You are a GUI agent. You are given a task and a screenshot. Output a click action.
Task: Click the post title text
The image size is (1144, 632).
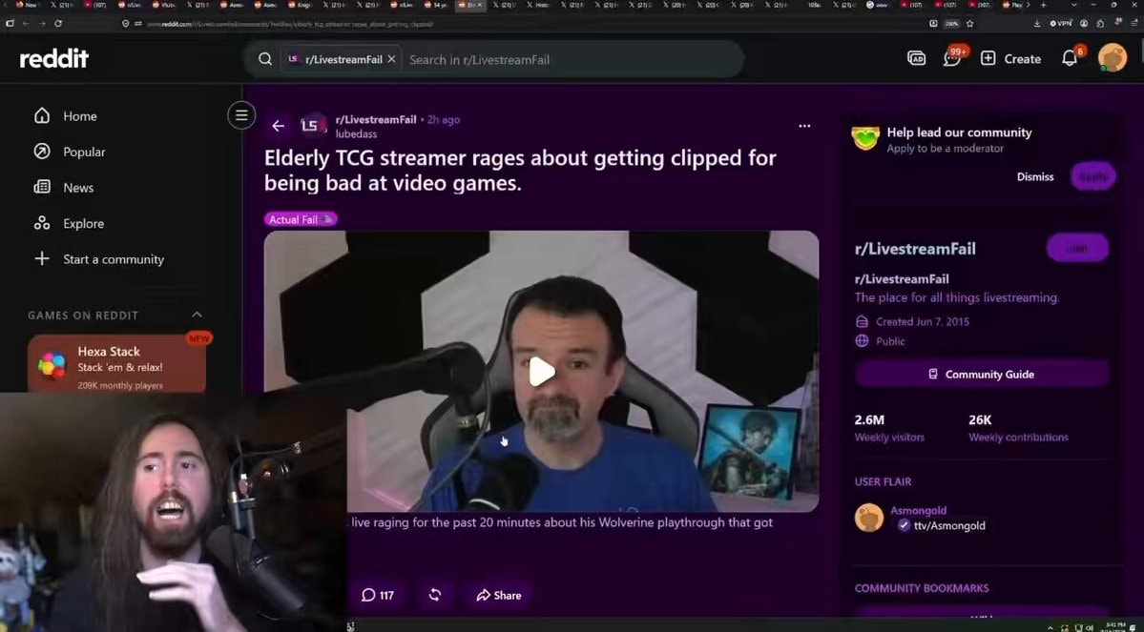[x=520, y=171]
